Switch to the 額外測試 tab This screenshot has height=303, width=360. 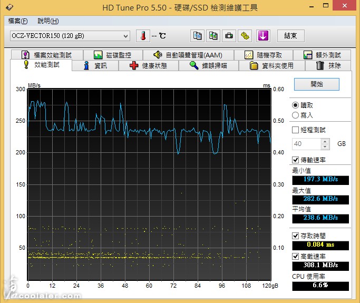[322, 55]
